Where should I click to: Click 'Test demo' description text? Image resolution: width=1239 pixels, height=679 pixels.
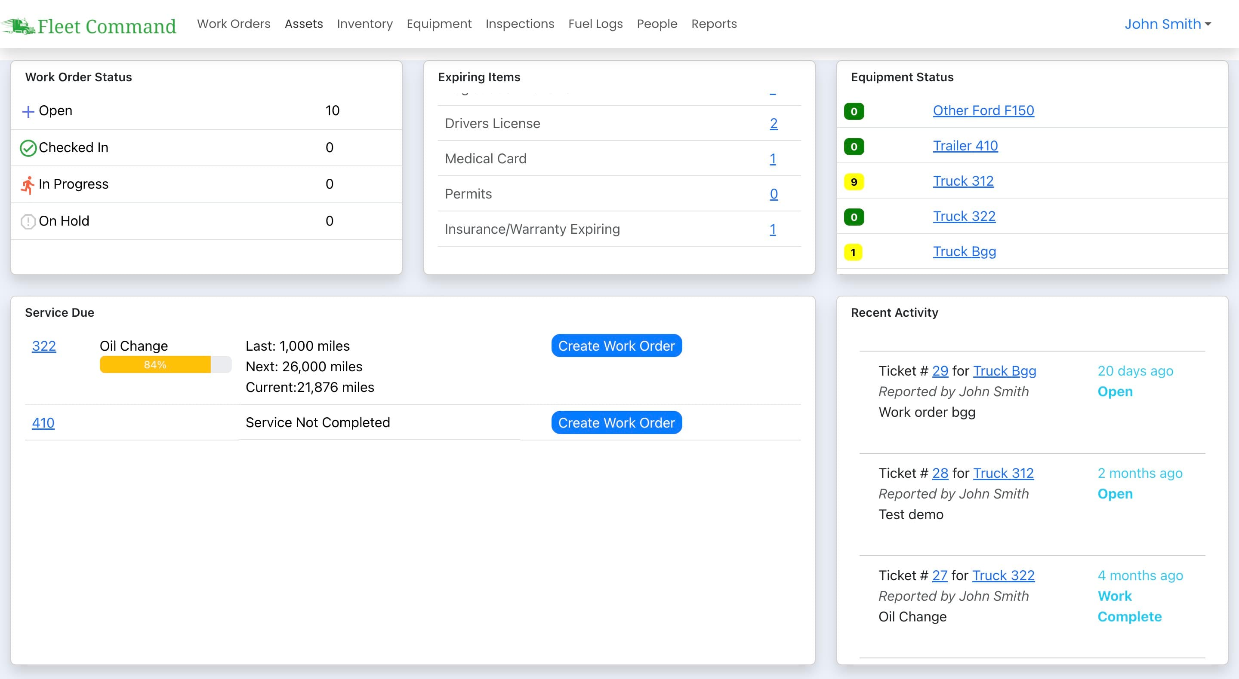tap(911, 515)
